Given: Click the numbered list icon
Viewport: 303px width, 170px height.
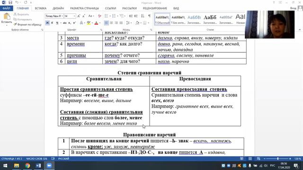Looking at the screenshot, I should click(x=114, y=16).
